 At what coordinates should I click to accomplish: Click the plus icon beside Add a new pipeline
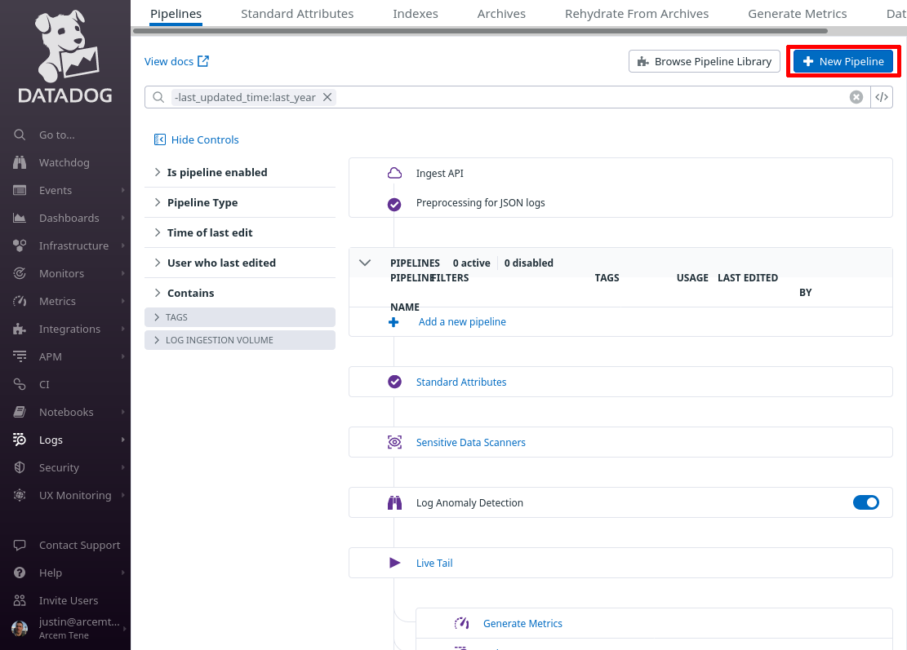[393, 322]
